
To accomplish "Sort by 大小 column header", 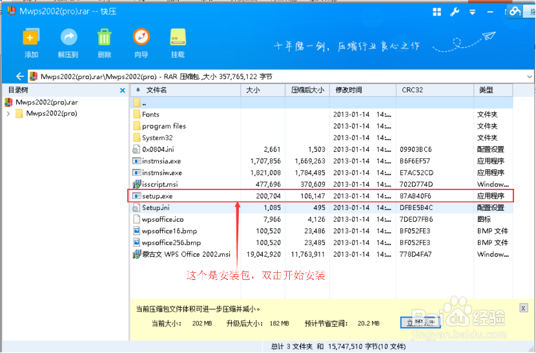I will (x=263, y=90).
